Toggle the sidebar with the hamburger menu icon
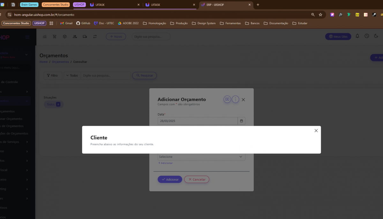The height and width of the screenshot is (219, 383). [27, 37]
